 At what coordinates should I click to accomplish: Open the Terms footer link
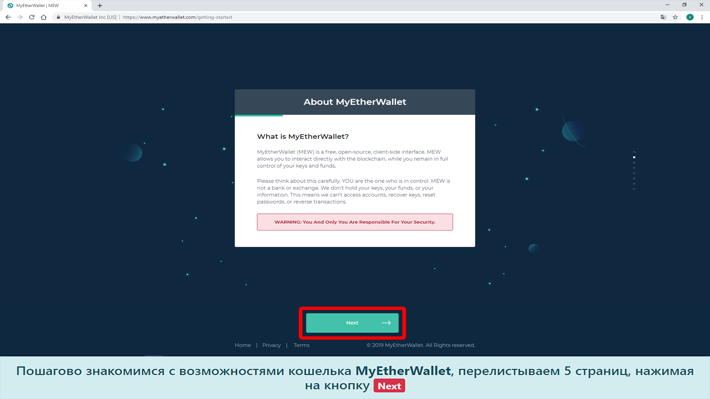(301, 345)
